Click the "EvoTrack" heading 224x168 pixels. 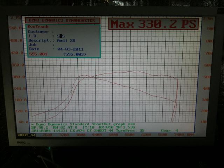click(x=38, y=27)
